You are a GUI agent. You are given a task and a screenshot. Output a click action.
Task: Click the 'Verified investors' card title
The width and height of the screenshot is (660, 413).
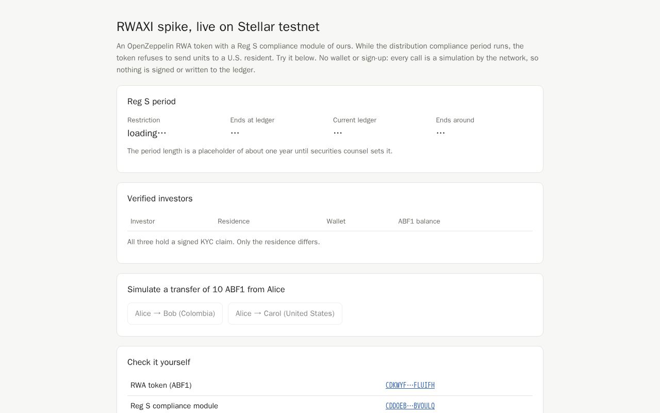pyautogui.click(x=160, y=199)
